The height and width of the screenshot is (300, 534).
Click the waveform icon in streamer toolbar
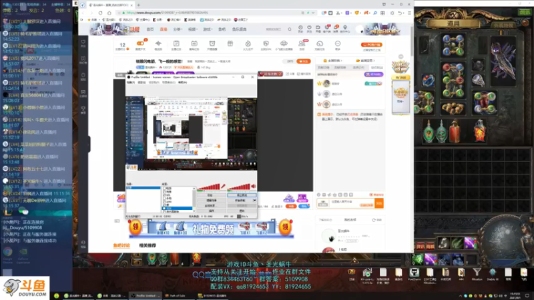point(158,43)
